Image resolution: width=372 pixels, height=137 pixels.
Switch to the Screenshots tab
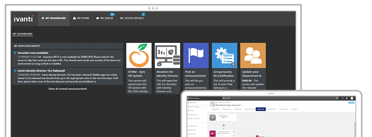227,109
